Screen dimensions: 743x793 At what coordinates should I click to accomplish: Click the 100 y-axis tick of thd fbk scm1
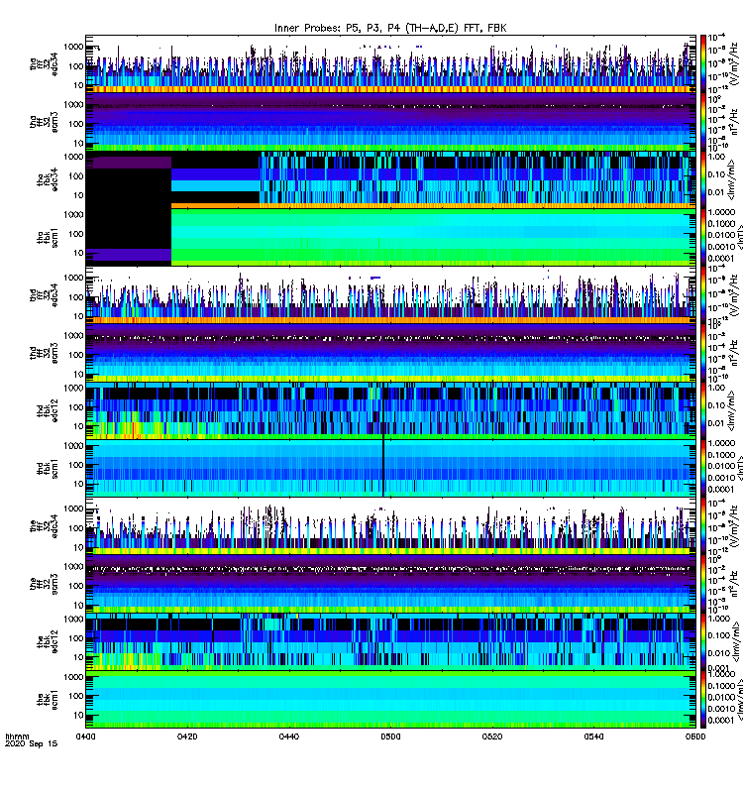coord(76,465)
